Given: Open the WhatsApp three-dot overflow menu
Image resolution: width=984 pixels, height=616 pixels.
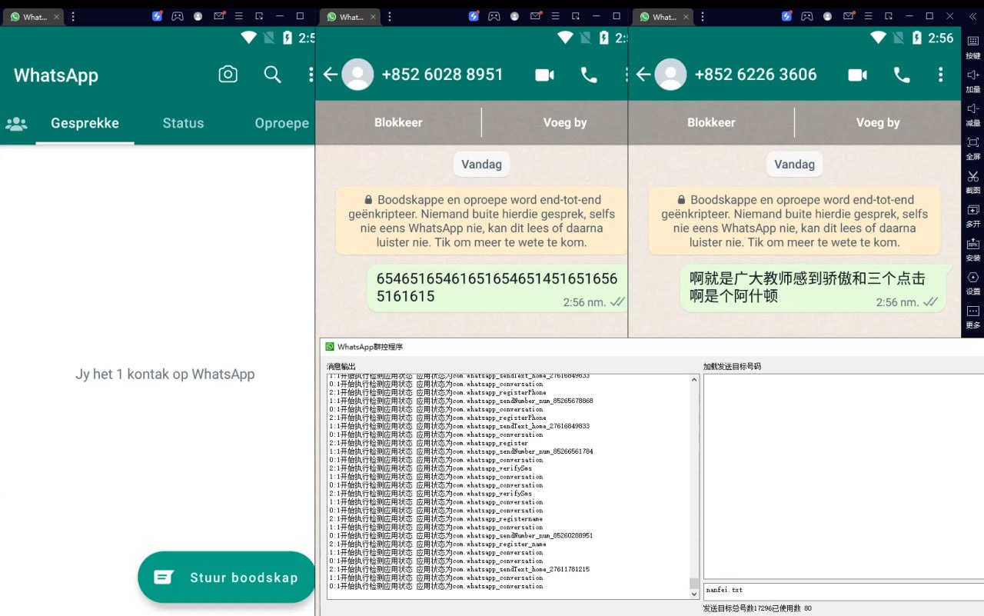Looking at the screenshot, I should (310, 74).
